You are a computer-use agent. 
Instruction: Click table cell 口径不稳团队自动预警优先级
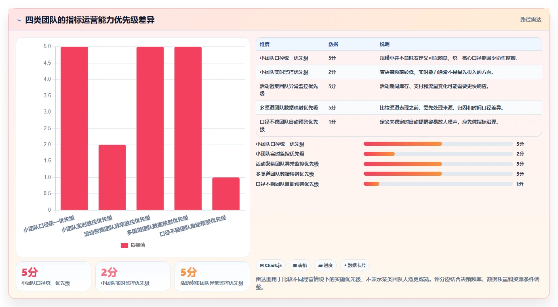pyautogui.click(x=289, y=125)
